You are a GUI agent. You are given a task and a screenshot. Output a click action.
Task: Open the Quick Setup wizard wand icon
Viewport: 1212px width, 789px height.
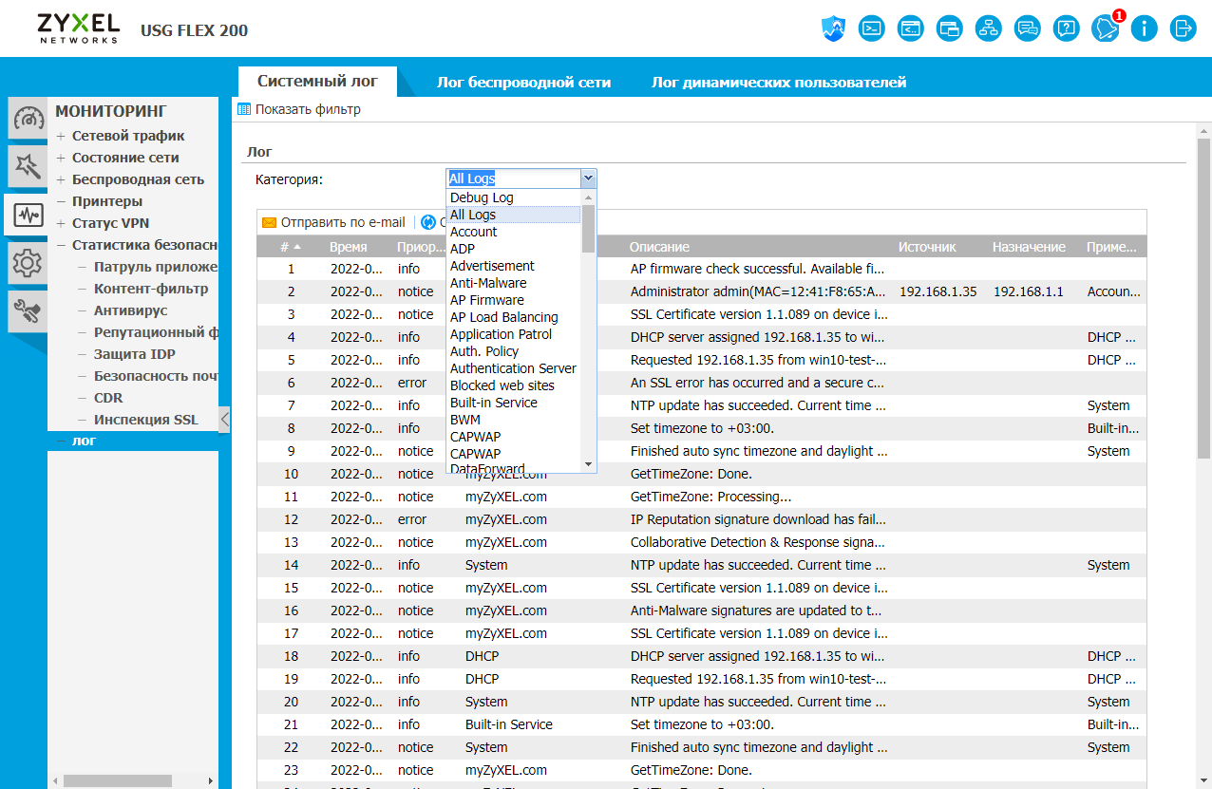tap(28, 166)
